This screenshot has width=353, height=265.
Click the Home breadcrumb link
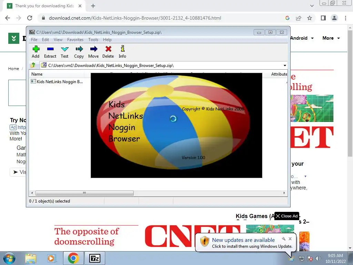pyautogui.click(x=13, y=69)
